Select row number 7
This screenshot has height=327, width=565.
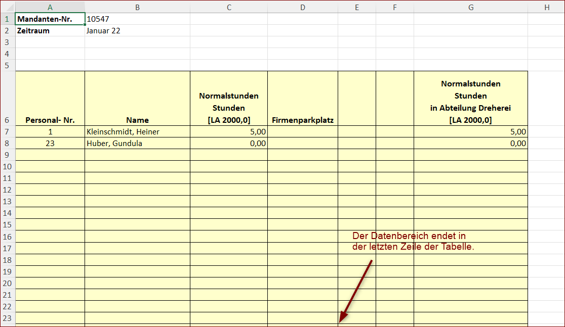click(x=8, y=131)
